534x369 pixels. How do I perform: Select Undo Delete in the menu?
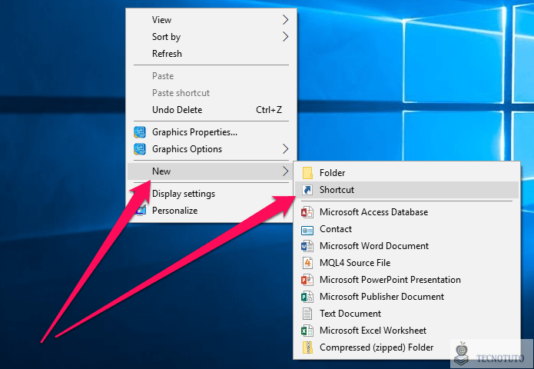[x=211, y=110]
